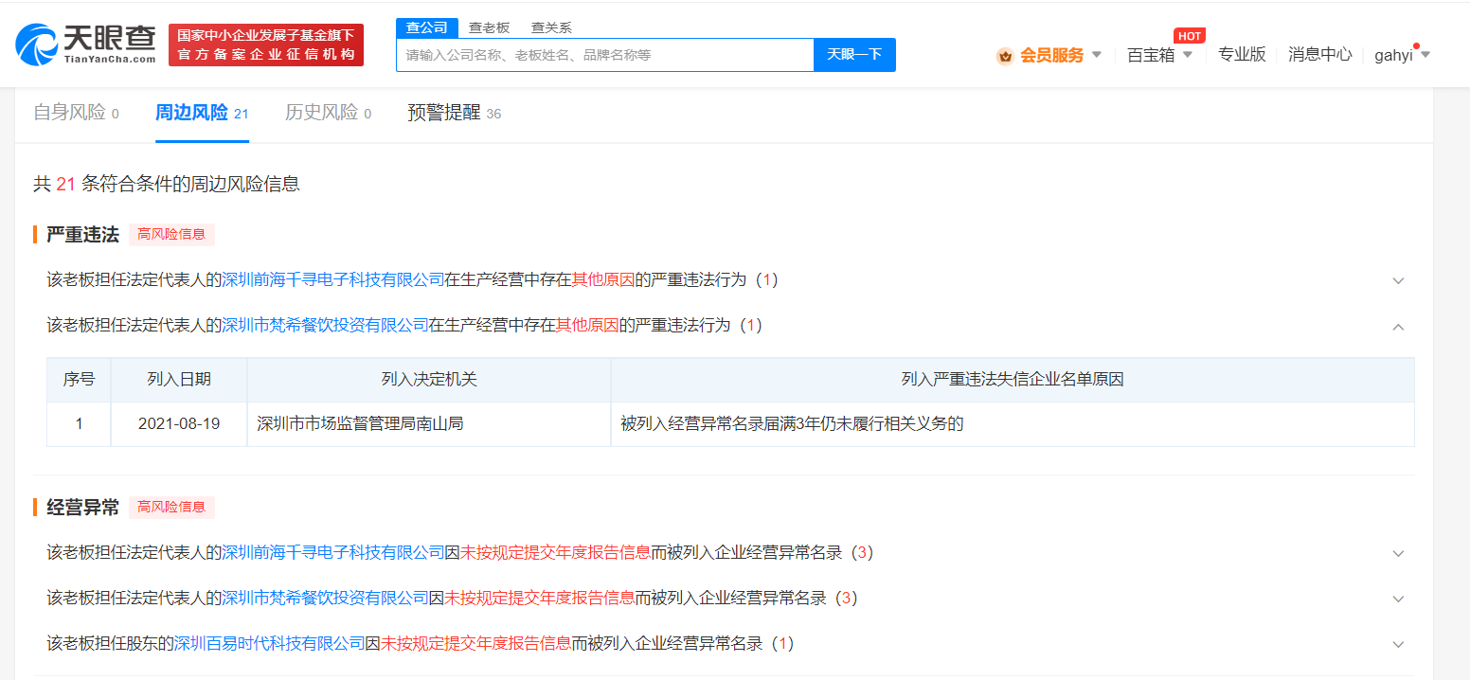Expand the 深圳市梵希餐饮 abnormal operation row

point(1398,599)
